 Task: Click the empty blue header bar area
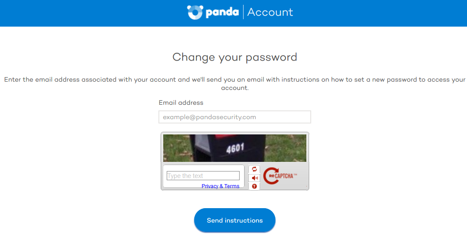(x=89, y=13)
